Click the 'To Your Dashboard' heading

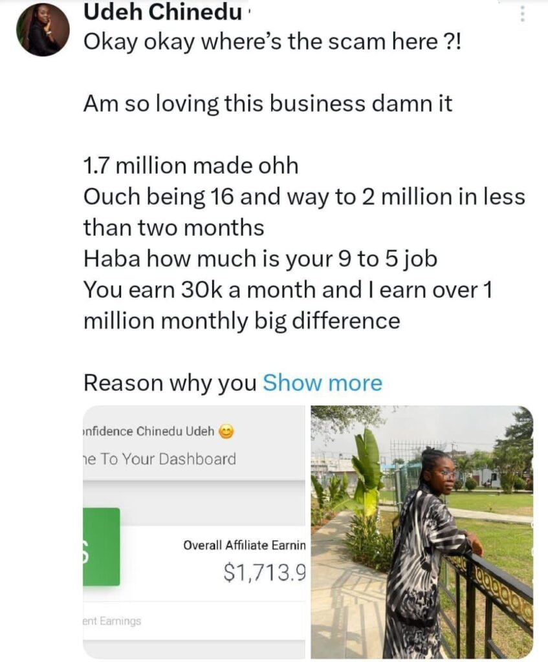(160, 459)
